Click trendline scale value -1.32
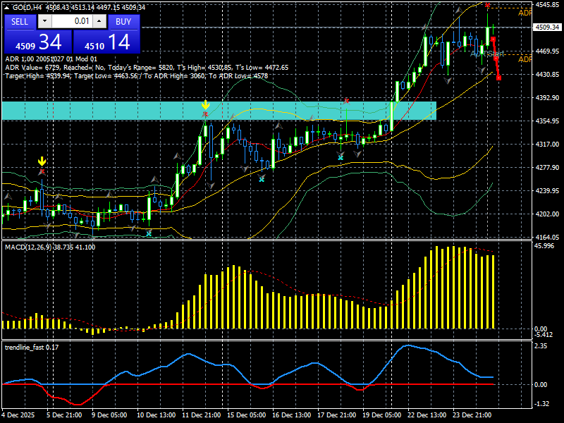564x423 pixels. (x=541, y=403)
